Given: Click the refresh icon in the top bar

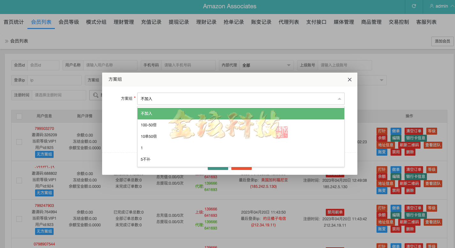Looking at the screenshot, I should (x=414, y=6).
